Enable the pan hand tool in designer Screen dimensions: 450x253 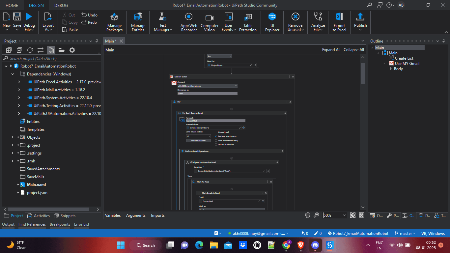pos(308,215)
